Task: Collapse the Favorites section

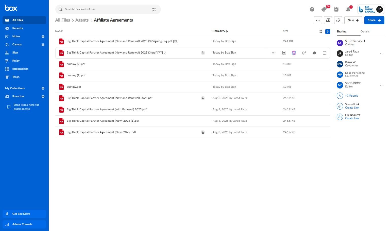Action: click(x=43, y=96)
